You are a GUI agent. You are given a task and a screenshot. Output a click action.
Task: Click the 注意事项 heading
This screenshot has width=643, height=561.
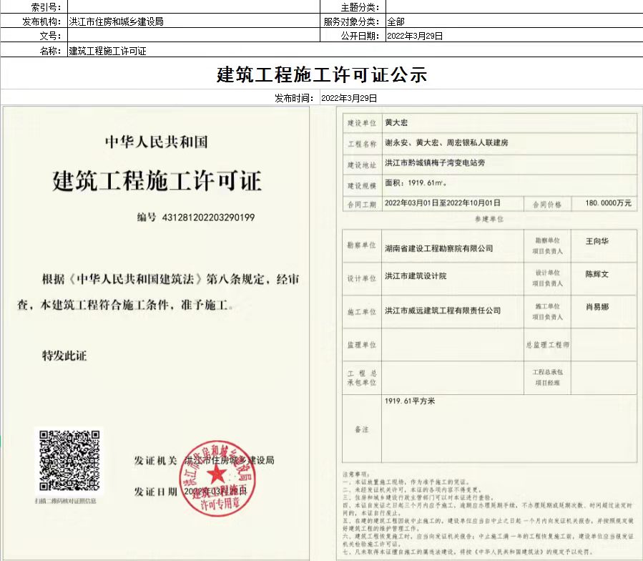tap(356, 474)
